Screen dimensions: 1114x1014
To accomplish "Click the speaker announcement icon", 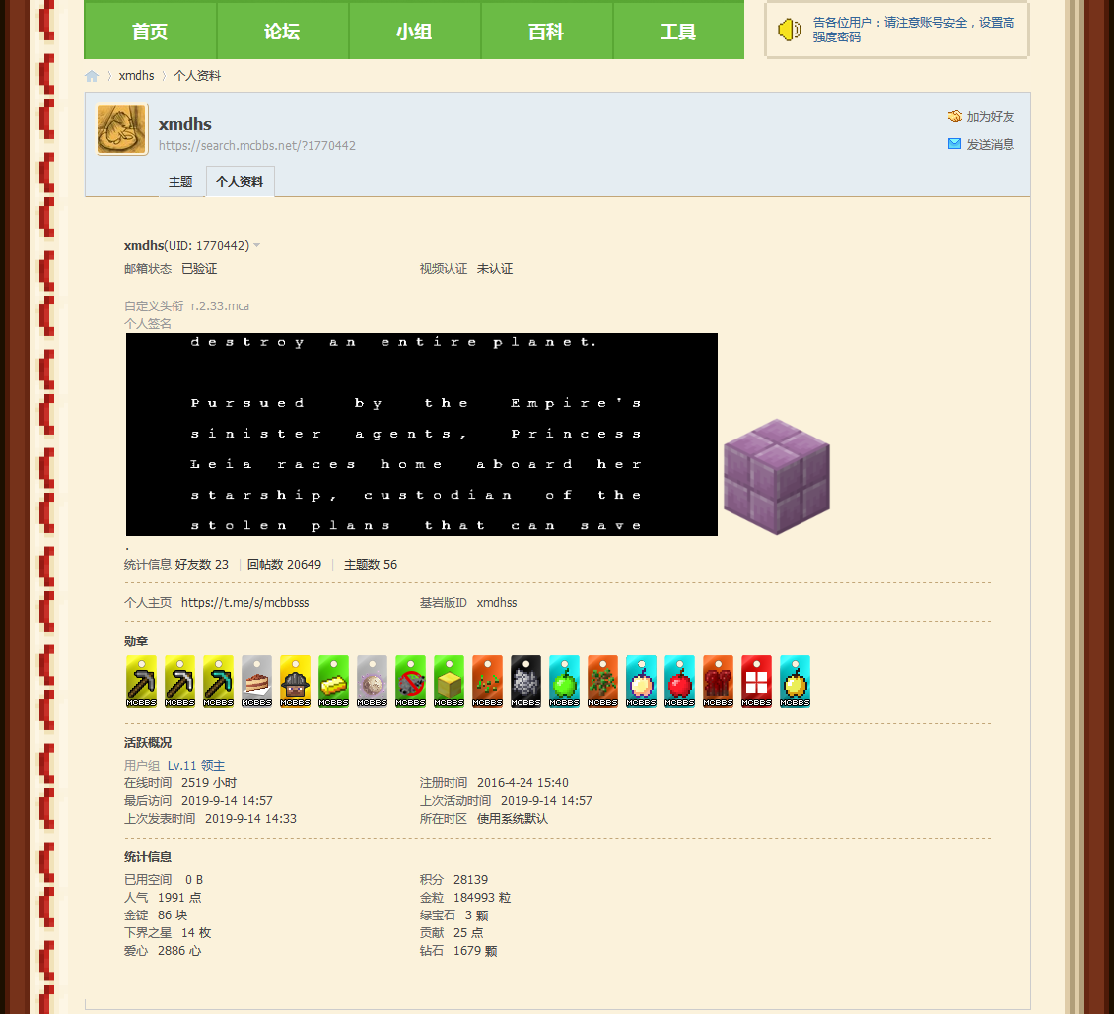I will pos(789,30).
